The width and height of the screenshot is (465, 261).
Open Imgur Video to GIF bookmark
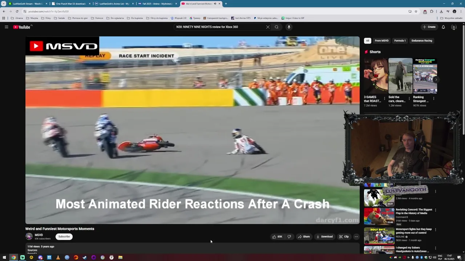click(293, 18)
